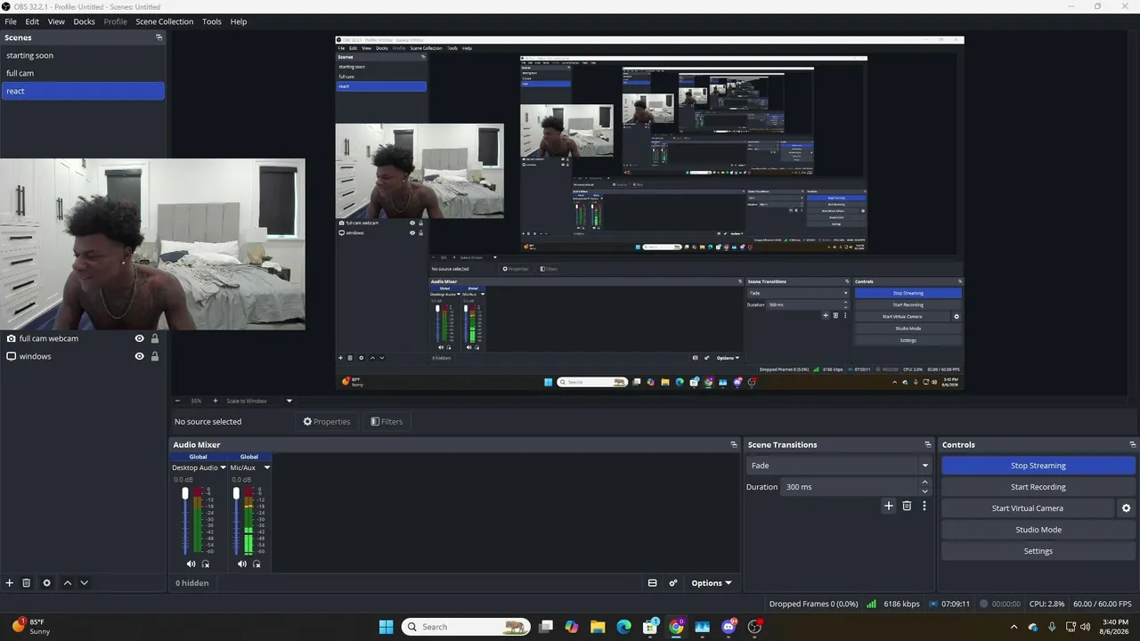Pop out the Scene Transitions dock

click(x=928, y=444)
